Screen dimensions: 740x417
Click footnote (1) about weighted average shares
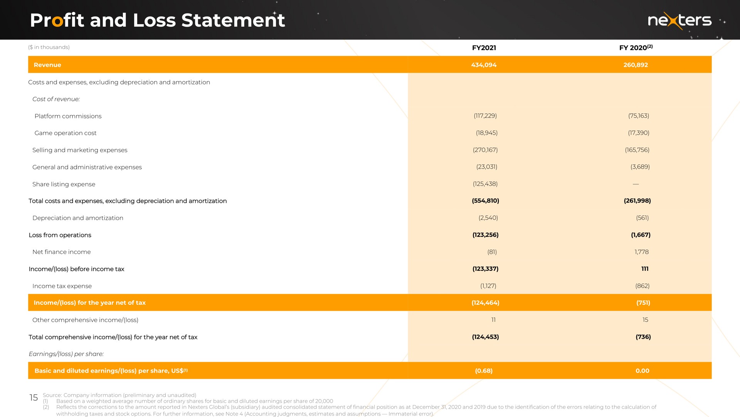coord(188,401)
